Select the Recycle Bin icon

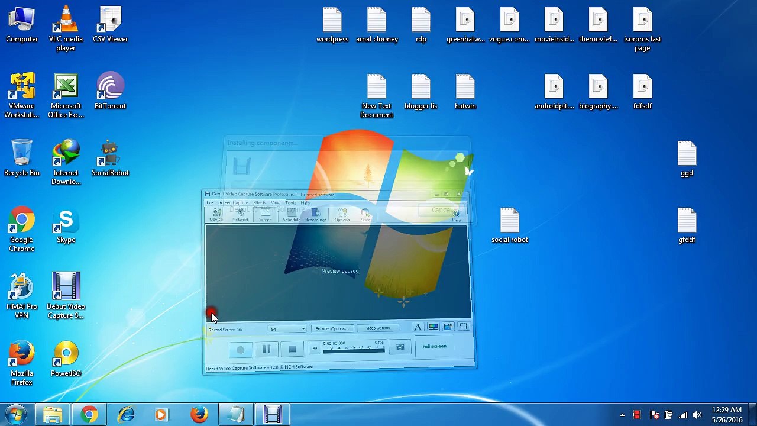pos(22,159)
